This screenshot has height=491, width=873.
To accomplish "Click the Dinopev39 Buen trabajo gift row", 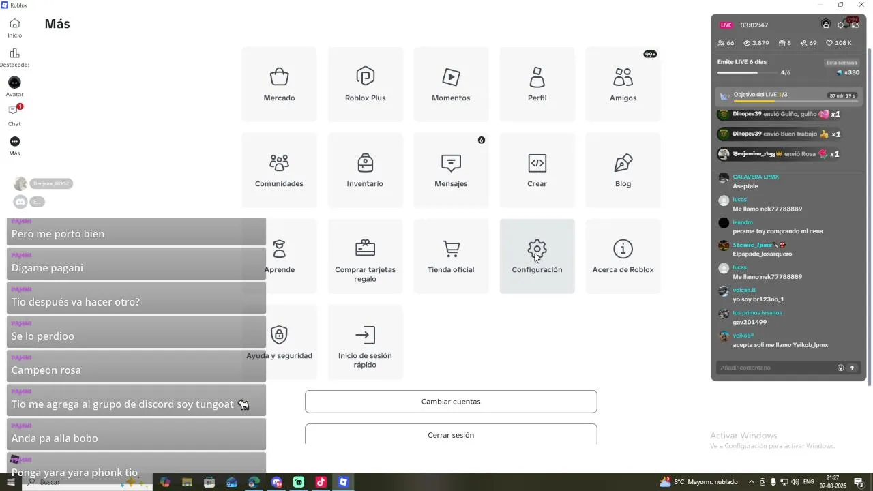I will [780, 134].
